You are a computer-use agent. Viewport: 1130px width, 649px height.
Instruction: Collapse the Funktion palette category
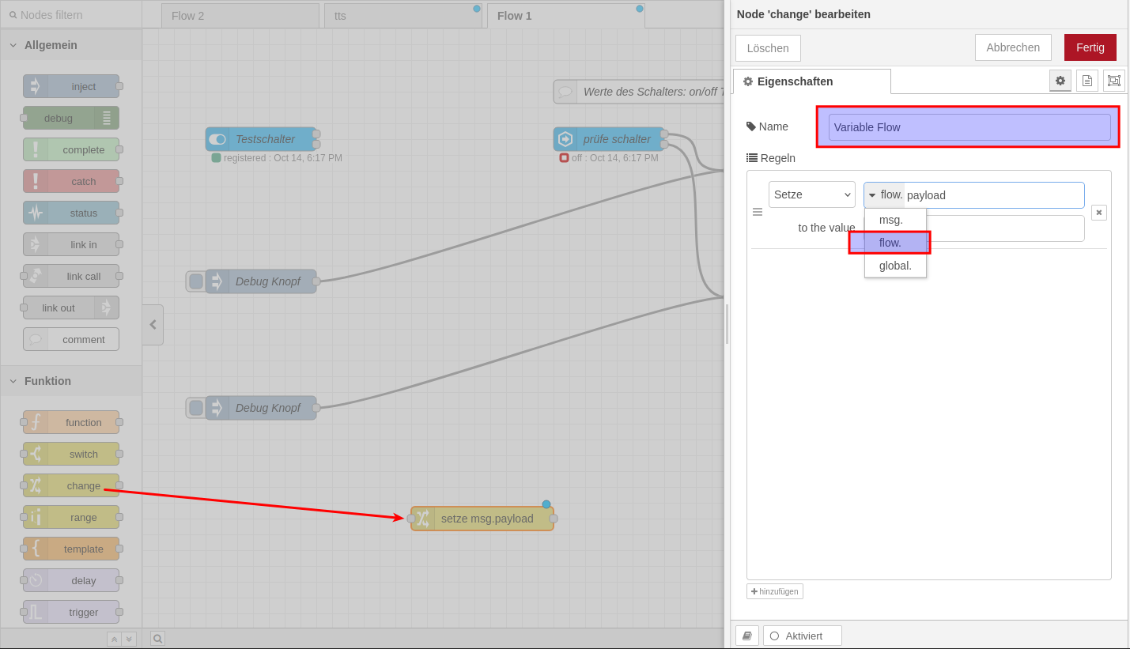(13, 381)
